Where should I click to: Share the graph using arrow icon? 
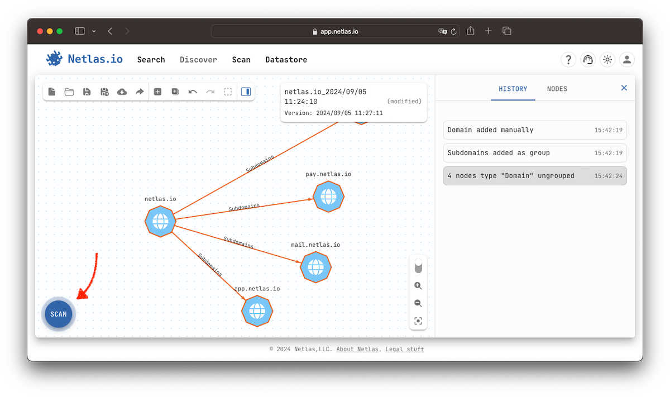[140, 92]
